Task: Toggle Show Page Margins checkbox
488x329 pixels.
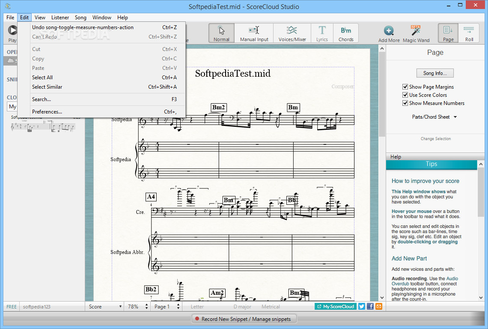Action: coord(405,87)
